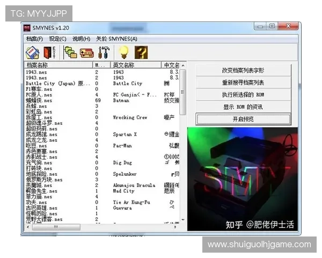Click the Spelunker English name cell

[x=125, y=174]
